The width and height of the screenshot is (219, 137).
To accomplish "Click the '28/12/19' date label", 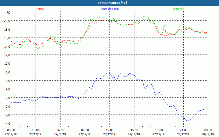I will tap(208, 134).
